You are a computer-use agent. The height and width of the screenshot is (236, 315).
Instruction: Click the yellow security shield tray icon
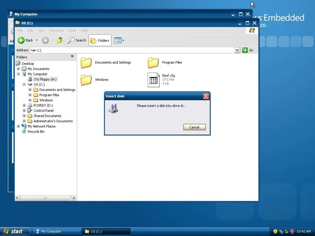pos(275,231)
